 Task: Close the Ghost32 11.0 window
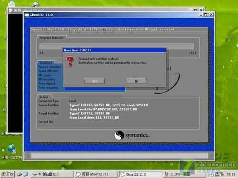tap(211, 15)
